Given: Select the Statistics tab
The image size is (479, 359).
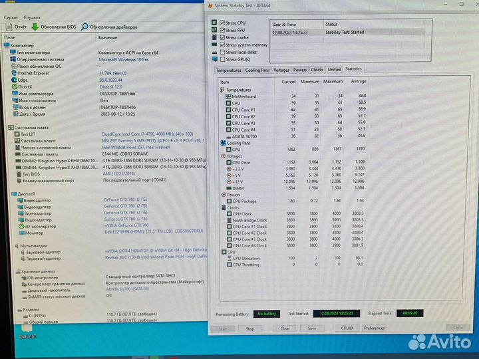Looking at the screenshot, I should tap(353, 69).
